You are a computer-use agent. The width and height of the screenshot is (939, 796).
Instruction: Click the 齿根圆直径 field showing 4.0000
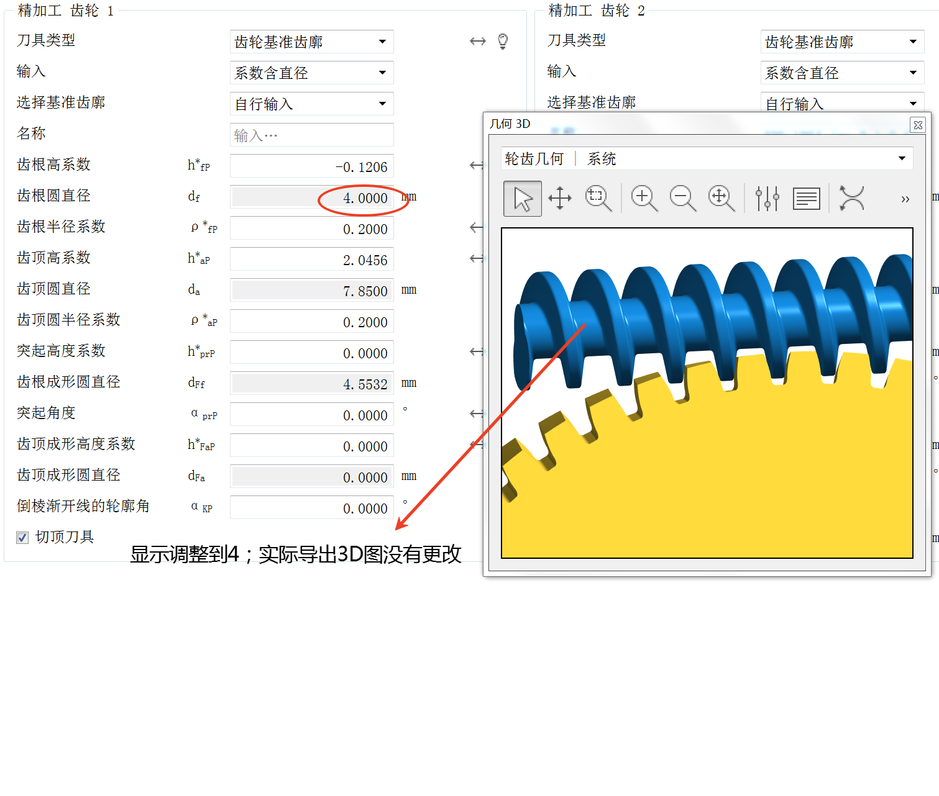pyautogui.click(x=312, y=197)
